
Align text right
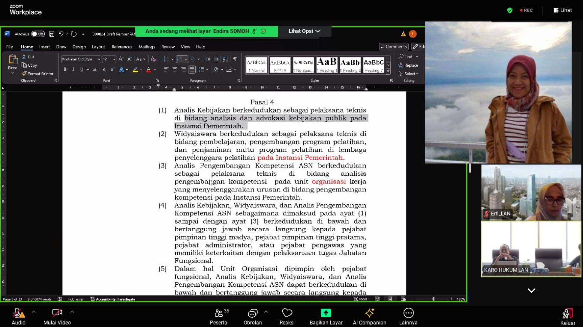click(x=183, y=69)
